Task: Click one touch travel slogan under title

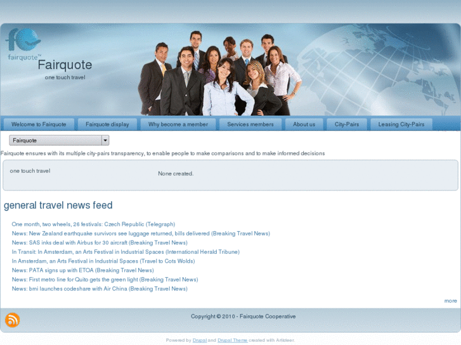Action: tap(65, 77)
